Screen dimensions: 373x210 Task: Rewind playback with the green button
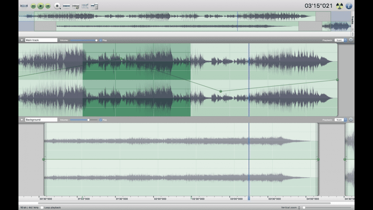33,6
